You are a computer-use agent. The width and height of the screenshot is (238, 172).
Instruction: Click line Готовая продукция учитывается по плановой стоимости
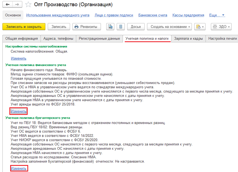(x=56, y=79)
